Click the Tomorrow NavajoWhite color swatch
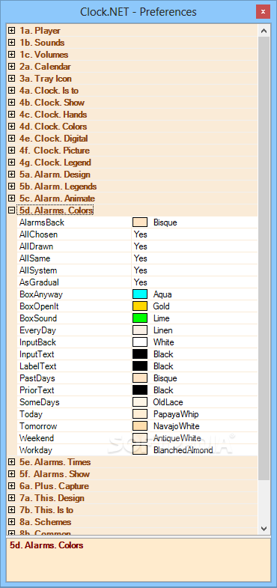This screenshot has width=277, height=588. 140,426
